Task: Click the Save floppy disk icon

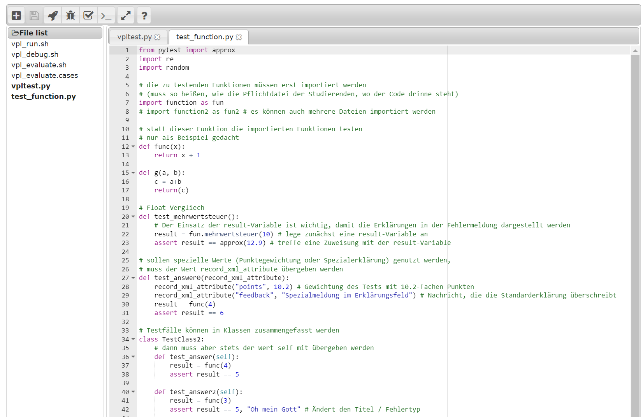Action: (34, 16)
